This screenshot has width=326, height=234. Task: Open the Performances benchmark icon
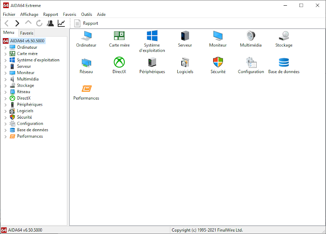click(x=86, y=89)
